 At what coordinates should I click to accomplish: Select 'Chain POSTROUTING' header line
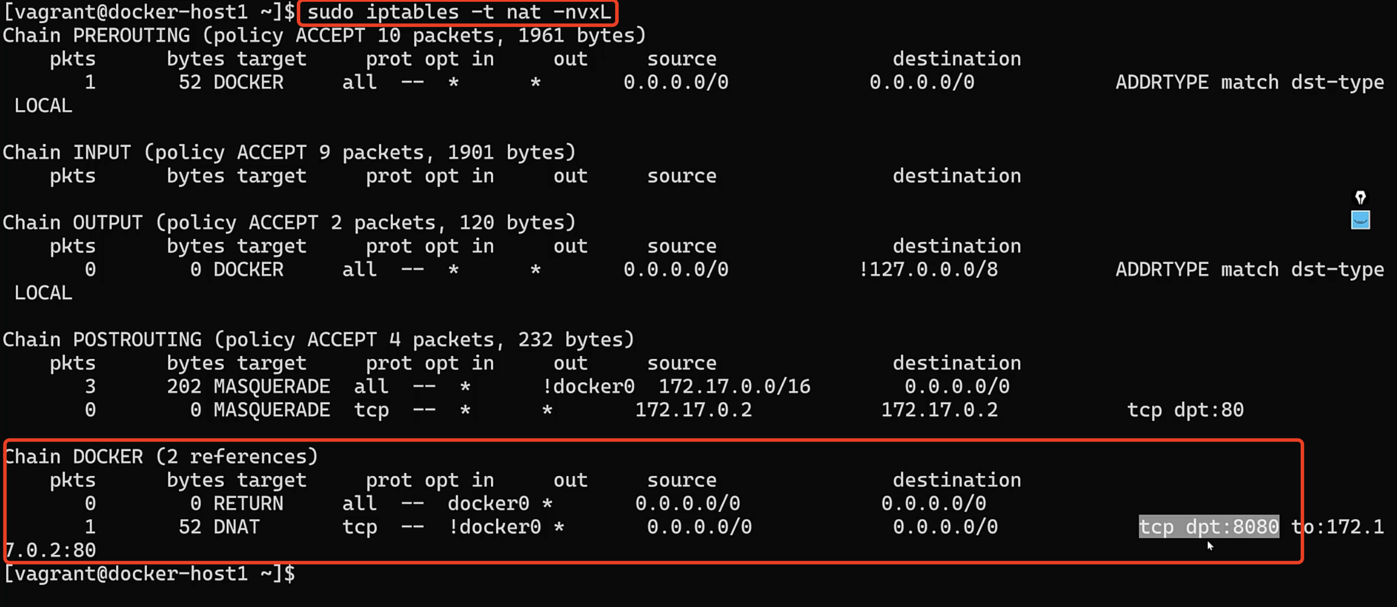click(318, 340)
